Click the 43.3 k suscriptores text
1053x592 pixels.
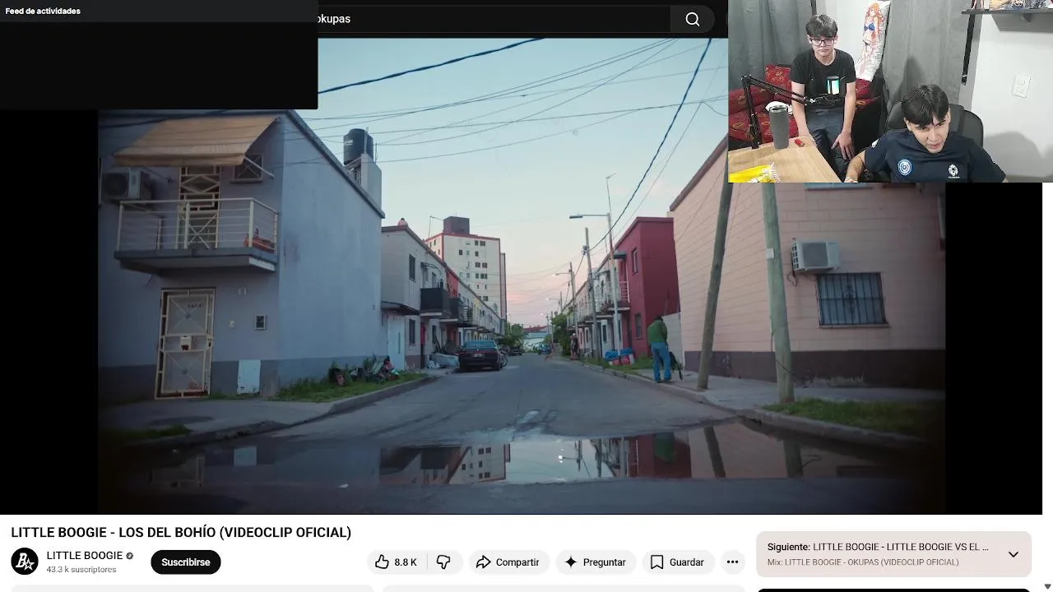(x=81, y=570)
